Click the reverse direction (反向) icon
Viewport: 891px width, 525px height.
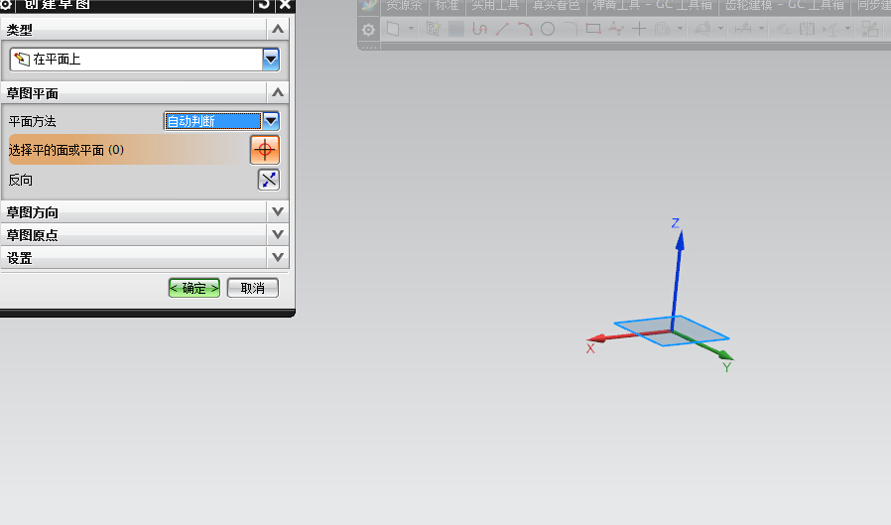pyautogui.click(x=268, y=180)
